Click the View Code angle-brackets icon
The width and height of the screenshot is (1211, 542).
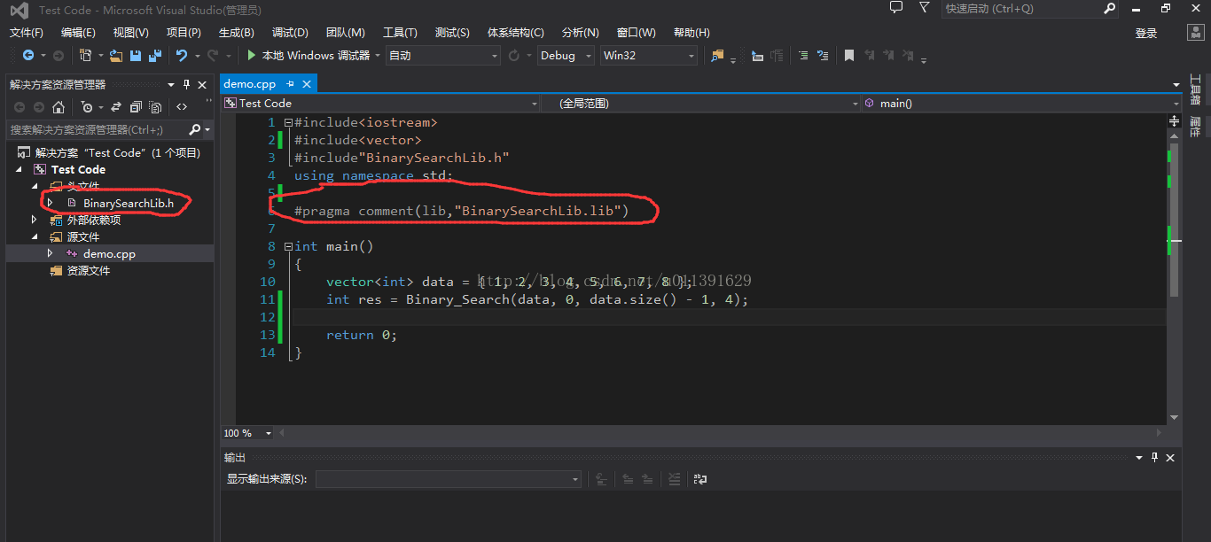(x=182, y=107)
